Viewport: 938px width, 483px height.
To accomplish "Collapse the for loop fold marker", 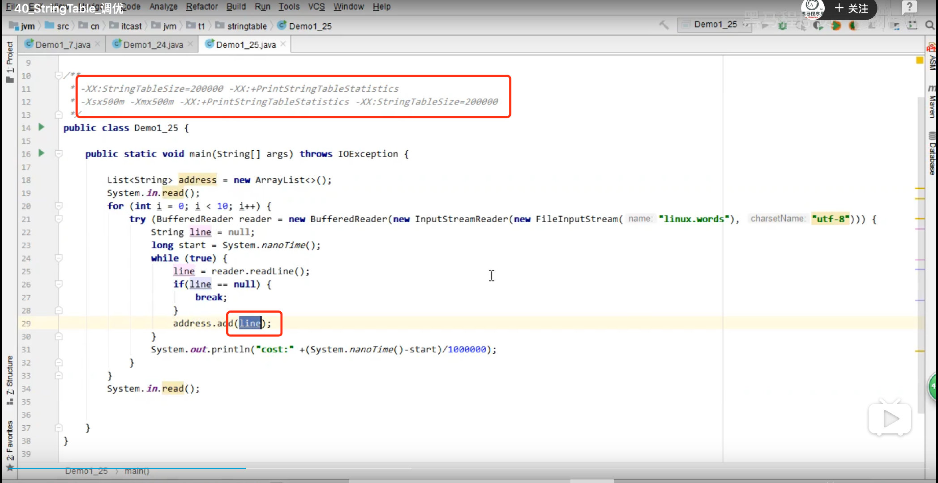I will pyautogui.click(x=59, y=206).
